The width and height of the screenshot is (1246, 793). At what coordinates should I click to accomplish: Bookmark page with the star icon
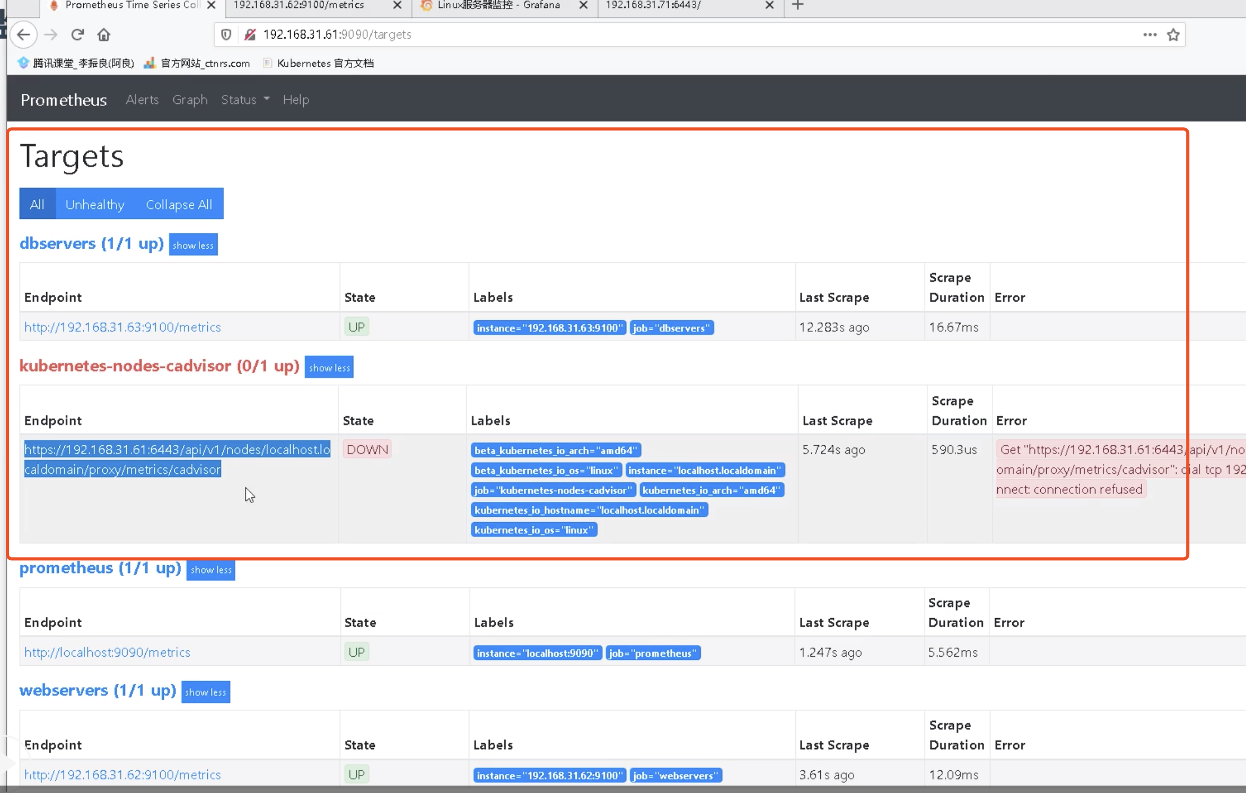tap(1173, 35)
